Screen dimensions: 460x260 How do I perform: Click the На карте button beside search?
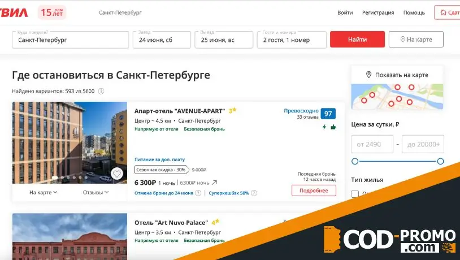(416, 40)
